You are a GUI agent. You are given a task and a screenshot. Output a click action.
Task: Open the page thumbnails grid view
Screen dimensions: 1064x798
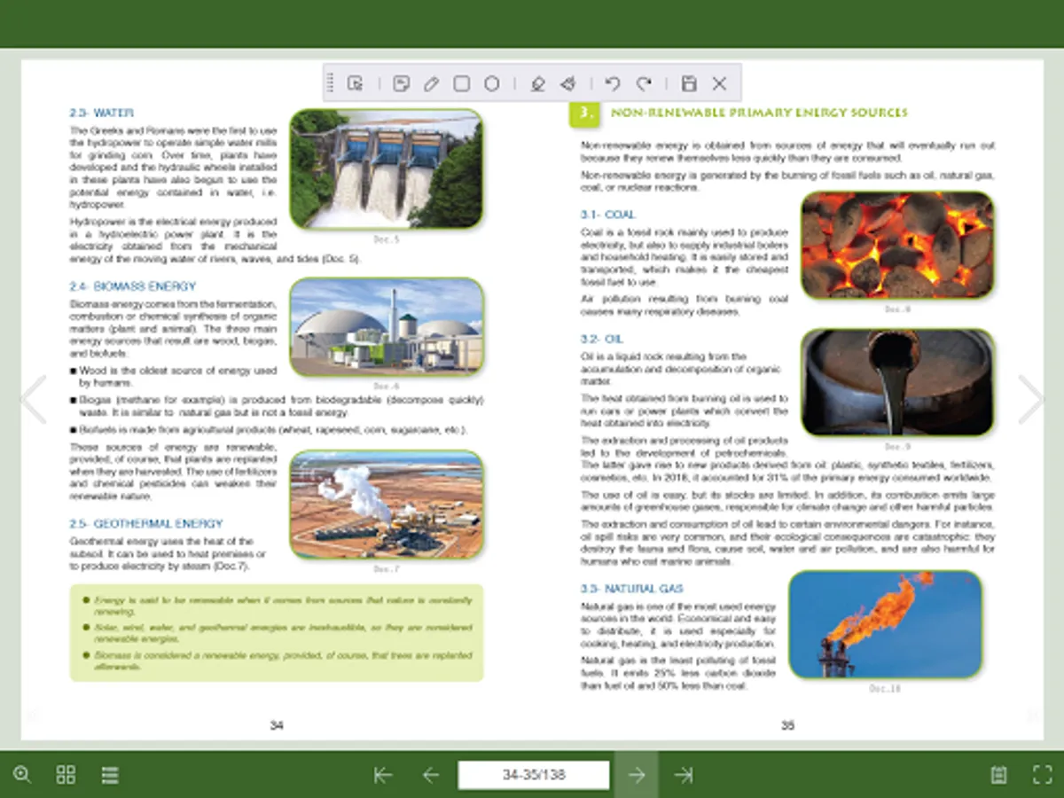click(66, 774)
